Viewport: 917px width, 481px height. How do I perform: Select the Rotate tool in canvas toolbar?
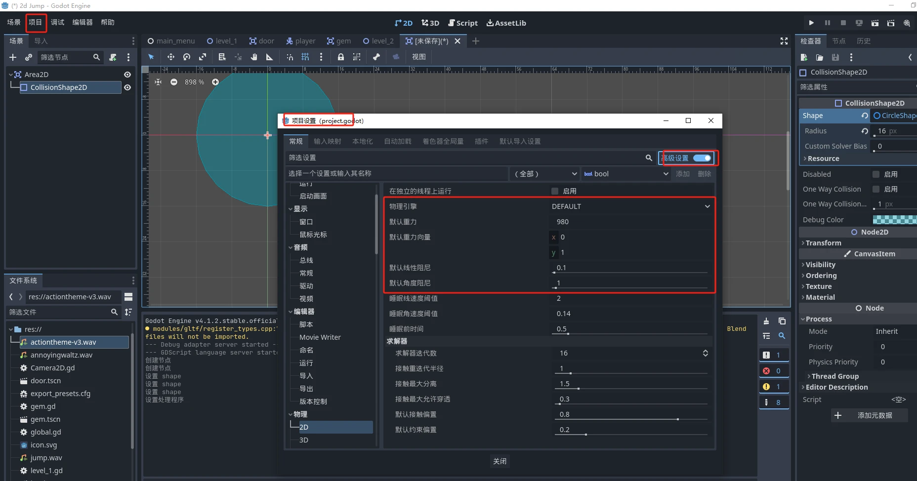pos(187,57)
